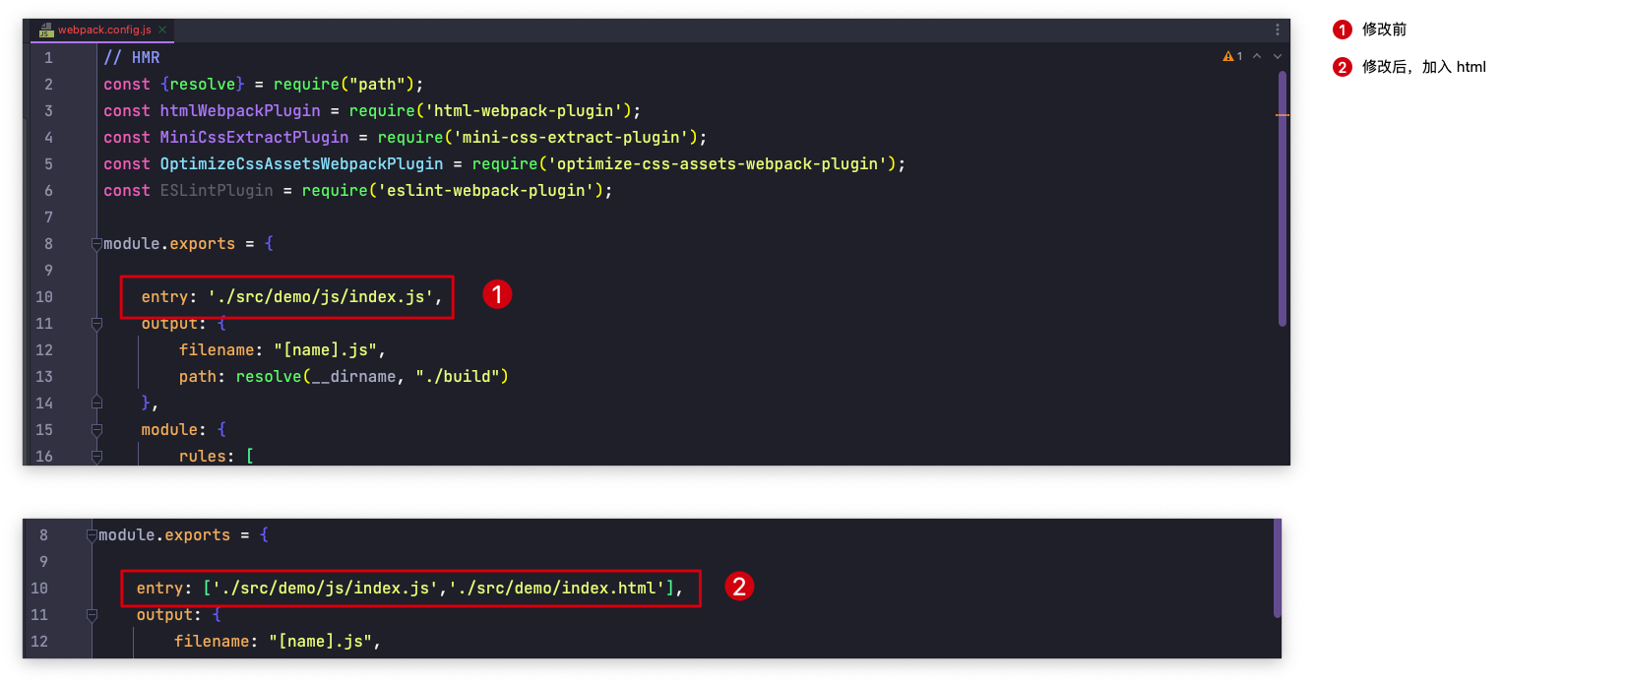Click the "[name].js" filename value in lower editor
1628x685 pixels.
pyautogui.click(x=320, y=642)
